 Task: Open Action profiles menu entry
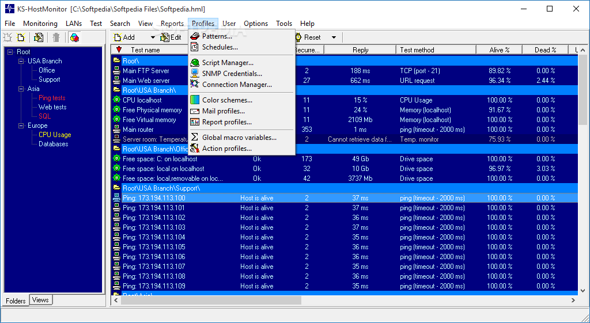(x=226, y=149)
